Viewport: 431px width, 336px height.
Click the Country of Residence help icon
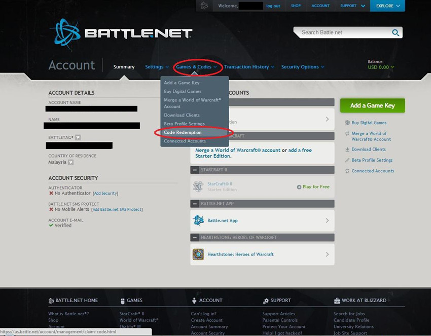pos(70,162)
